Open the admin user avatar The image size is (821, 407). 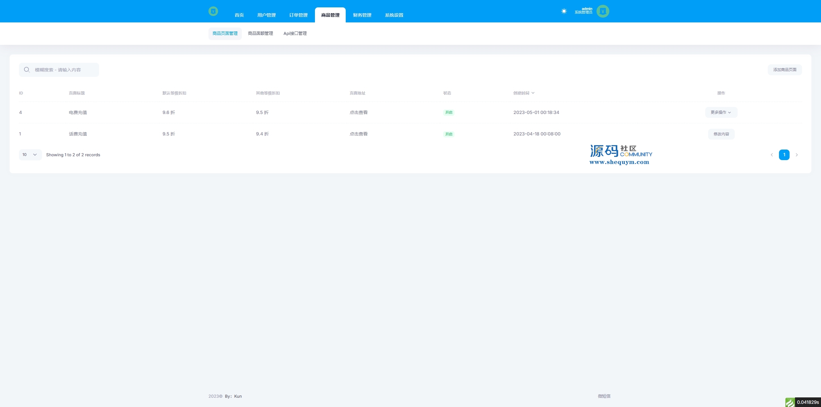(603, 11)
